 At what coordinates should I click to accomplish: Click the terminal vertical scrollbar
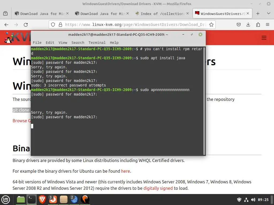[204, 101]
